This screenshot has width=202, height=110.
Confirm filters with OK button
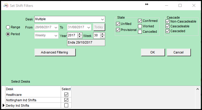tap(153, 52)
